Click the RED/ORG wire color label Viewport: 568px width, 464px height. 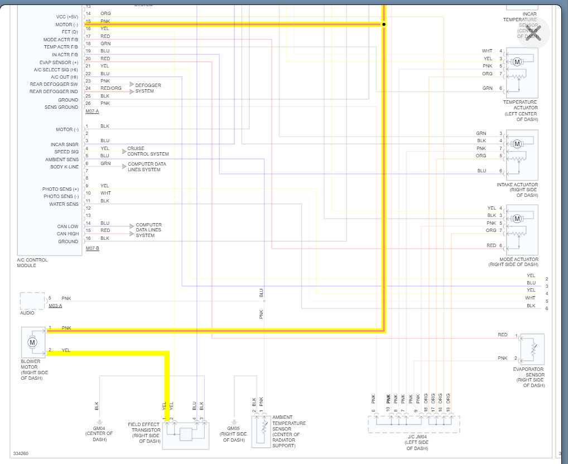111,88
